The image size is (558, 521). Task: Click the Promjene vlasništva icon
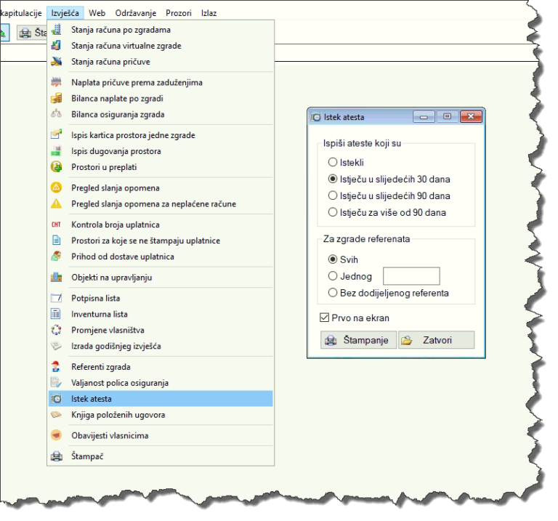coord(56,330)
